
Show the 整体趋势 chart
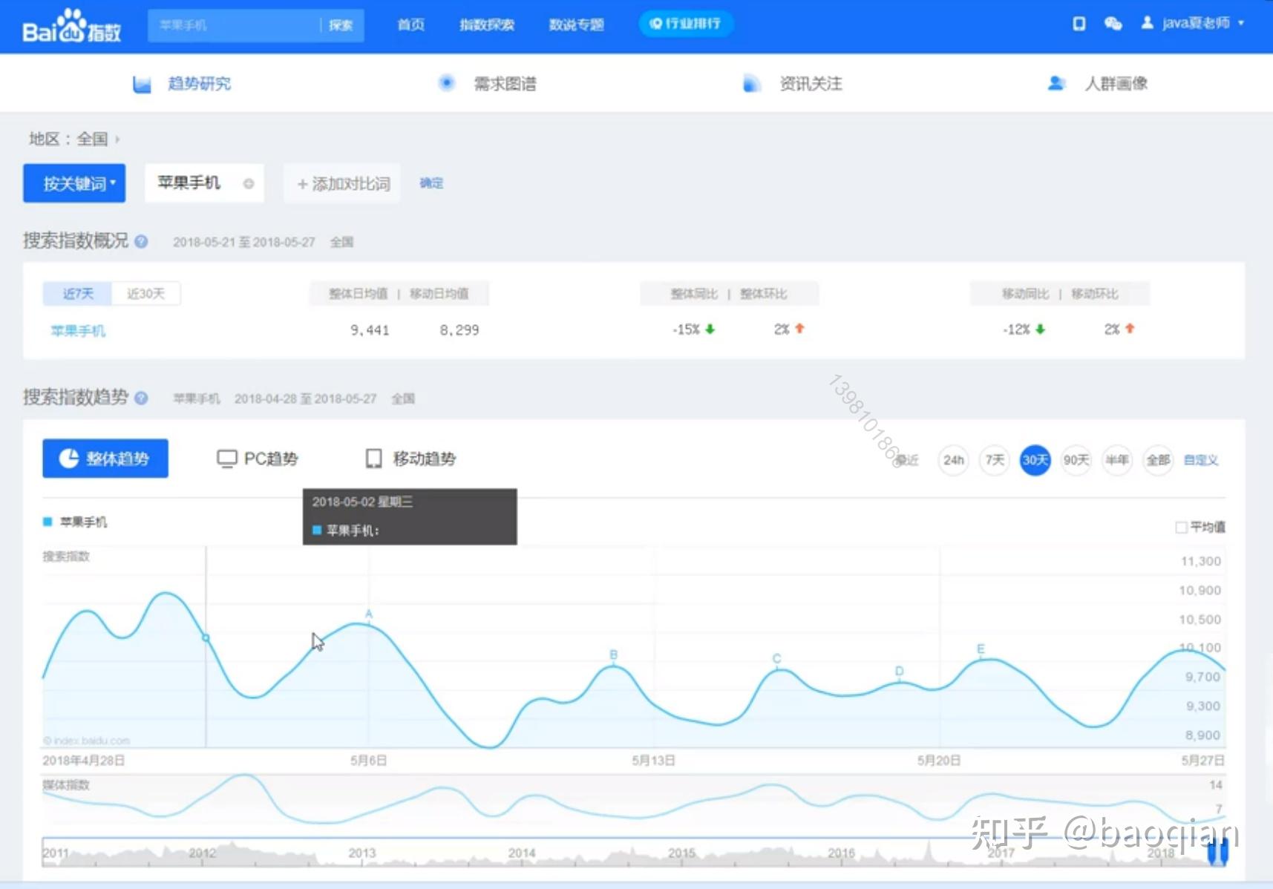click(x=105, y=459)
